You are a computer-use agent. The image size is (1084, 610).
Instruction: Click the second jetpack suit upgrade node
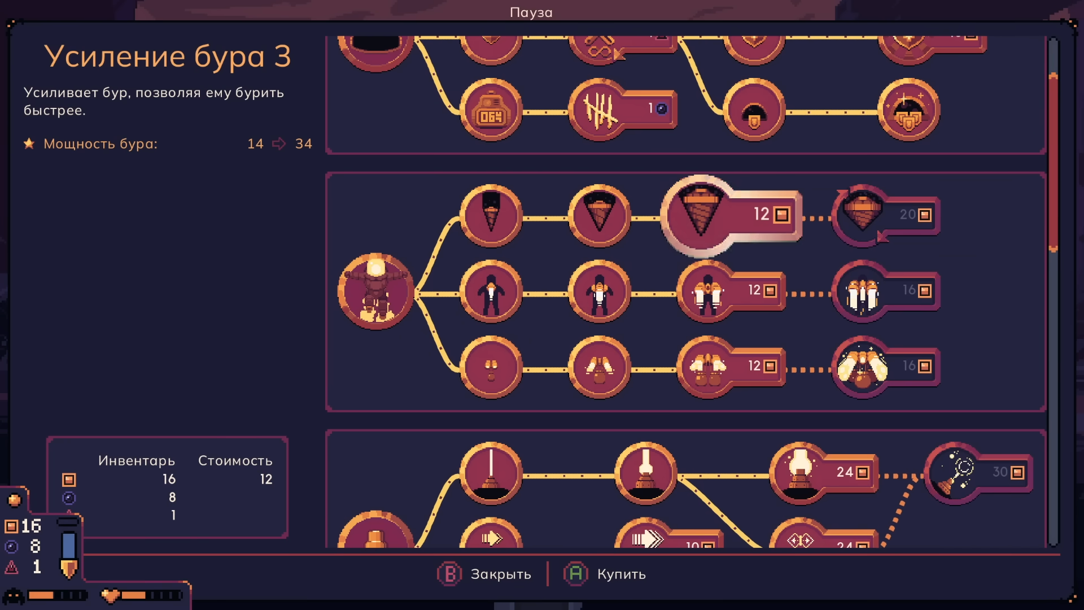coord(599,291)
